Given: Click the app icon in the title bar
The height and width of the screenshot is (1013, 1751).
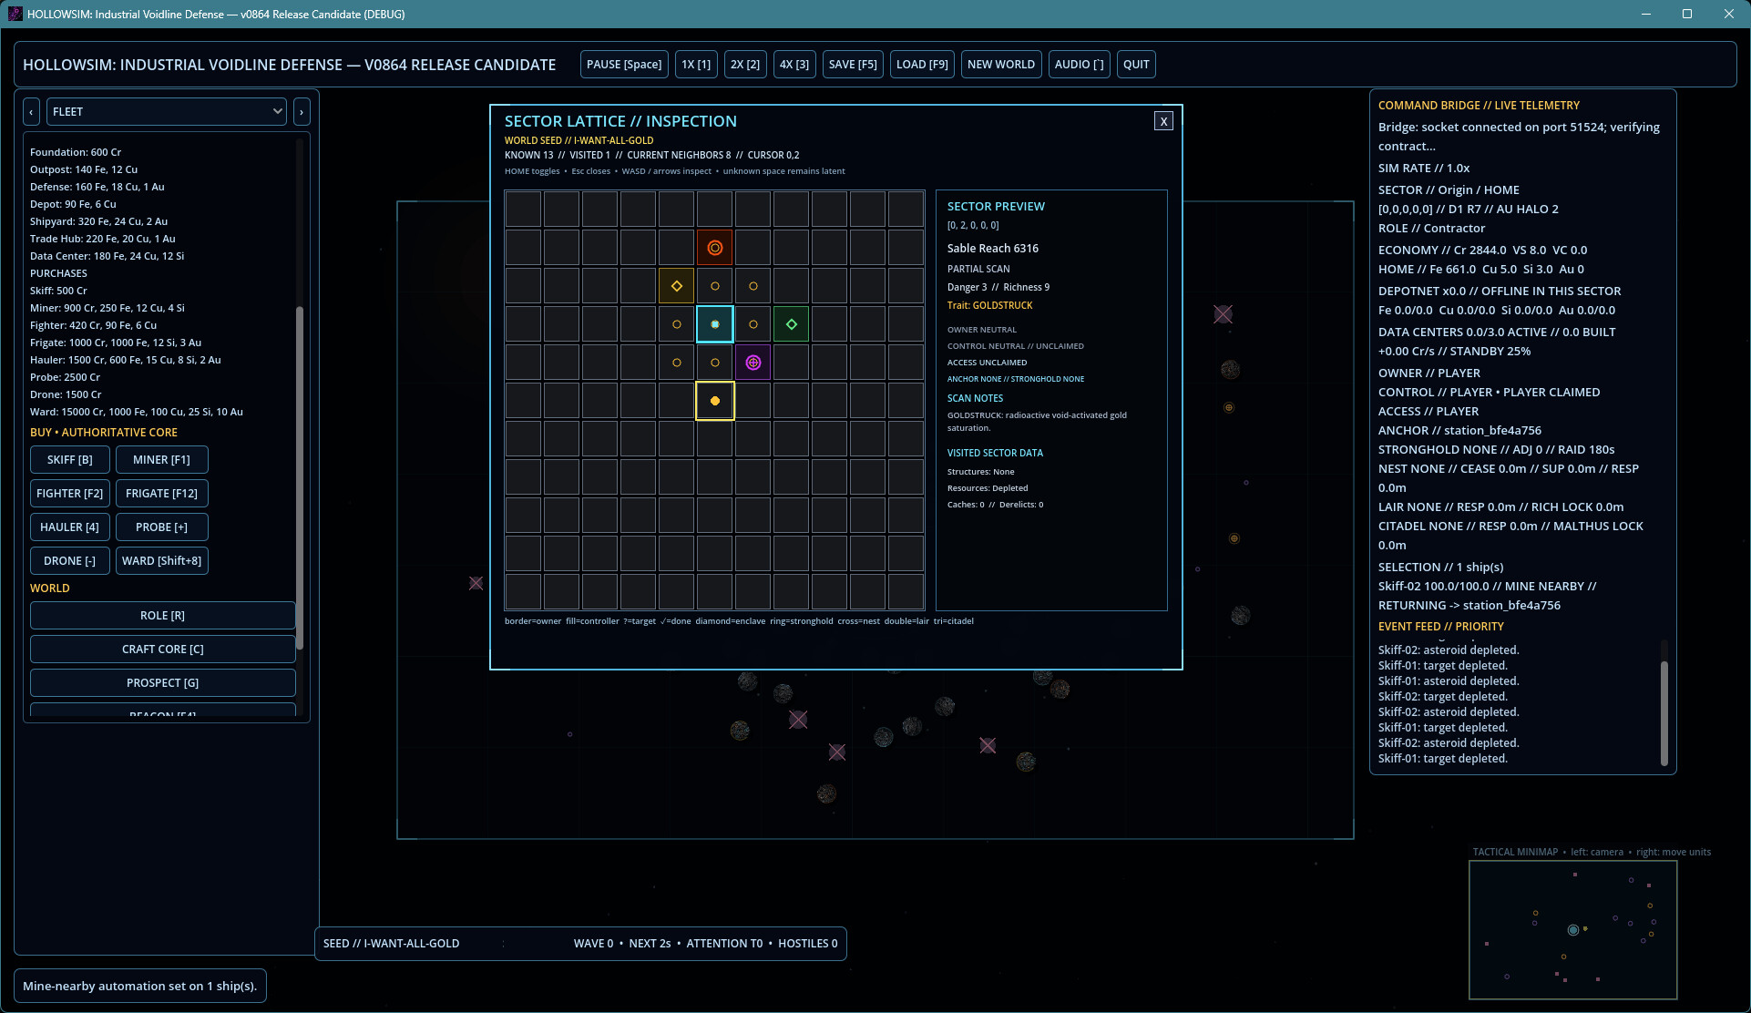Looking at the screenshot, I should [x=15, y=14].
